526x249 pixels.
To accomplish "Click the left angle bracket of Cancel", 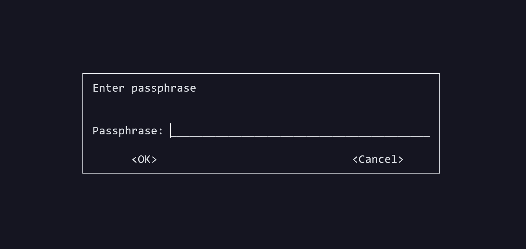I will coord(355,160).
